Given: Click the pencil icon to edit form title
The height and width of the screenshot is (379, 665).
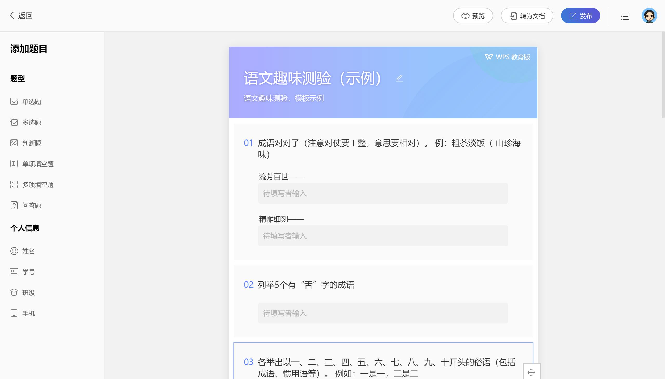Looking at the screenshot, I should pos(399,78).
